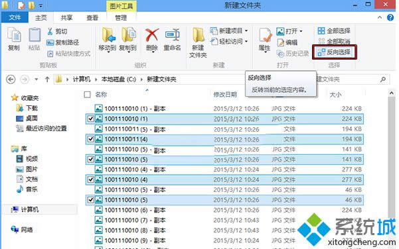Image resolution: width=399 pixels, height=249 pixels.
Task: Select file 100110010 (1) - 副本
Action: (x=224, y=109)
